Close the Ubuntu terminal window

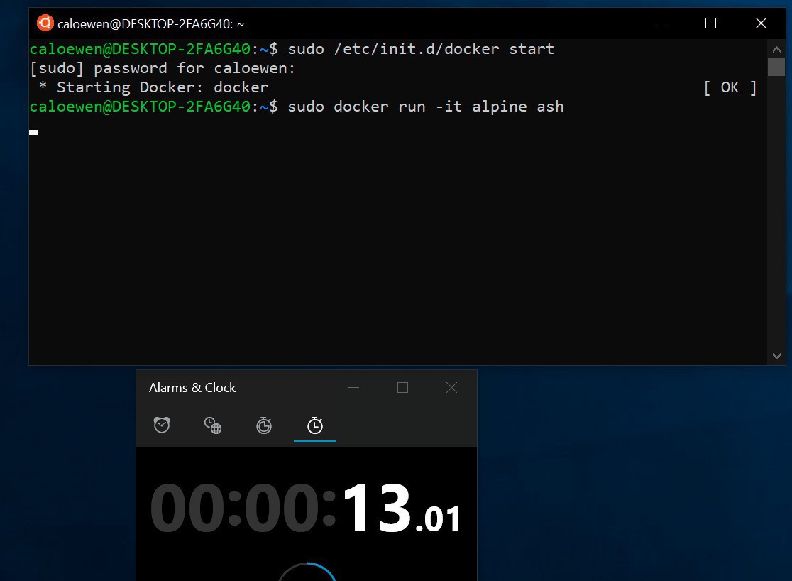761,23
